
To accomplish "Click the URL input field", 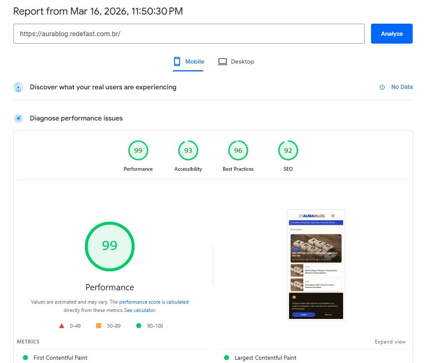I will (x=189, y=34).
